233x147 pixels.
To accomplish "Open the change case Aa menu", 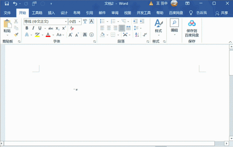I will pyautogui.click(x=60, y=35).
